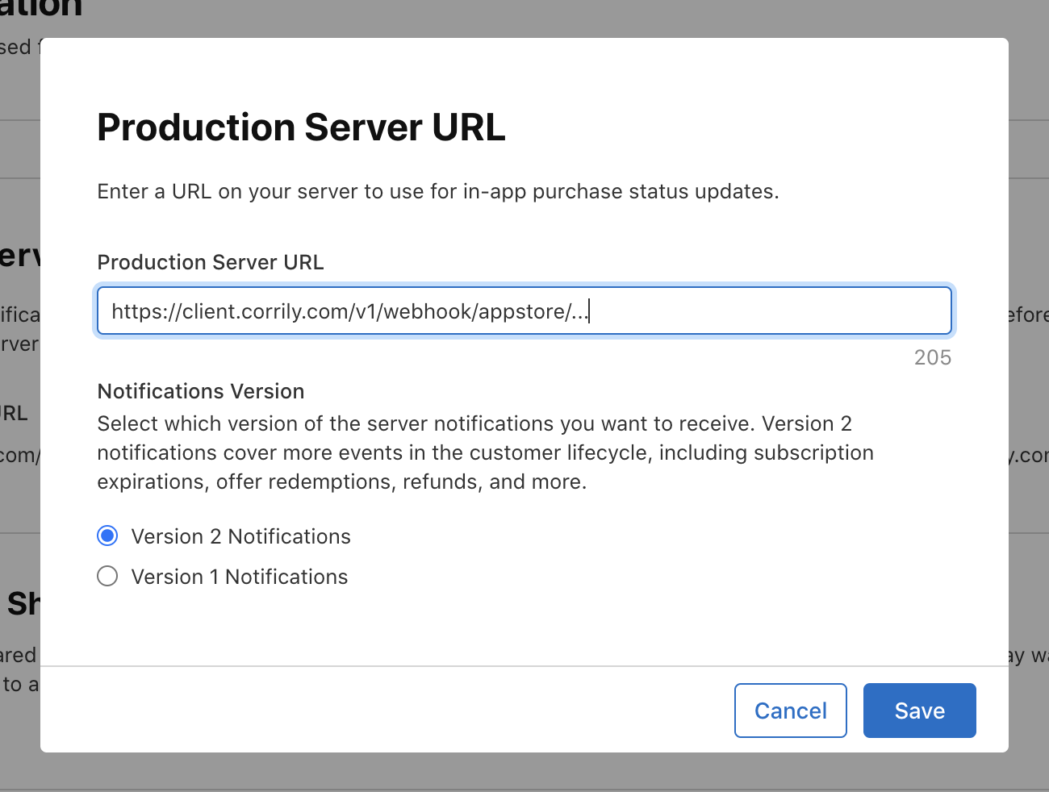
Task: Click the 205 character counter
Action: point(932,357)
